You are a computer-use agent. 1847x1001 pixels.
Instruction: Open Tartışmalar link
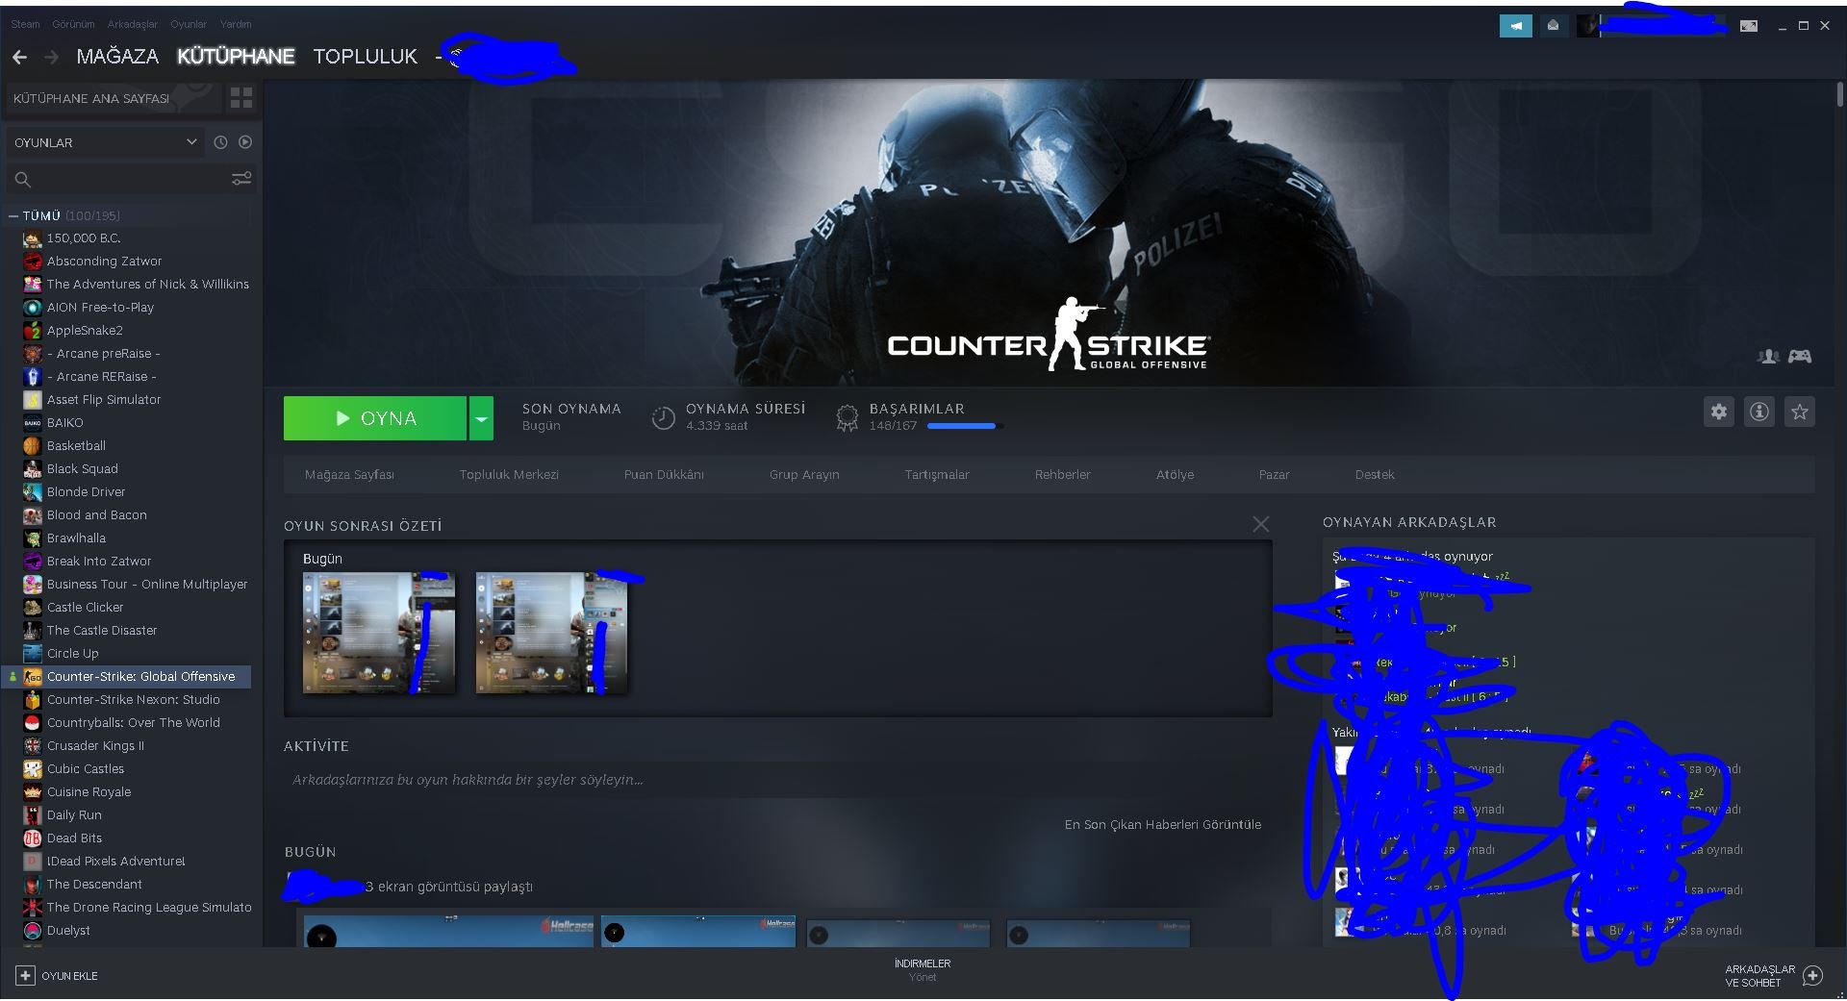coord(937,475)
